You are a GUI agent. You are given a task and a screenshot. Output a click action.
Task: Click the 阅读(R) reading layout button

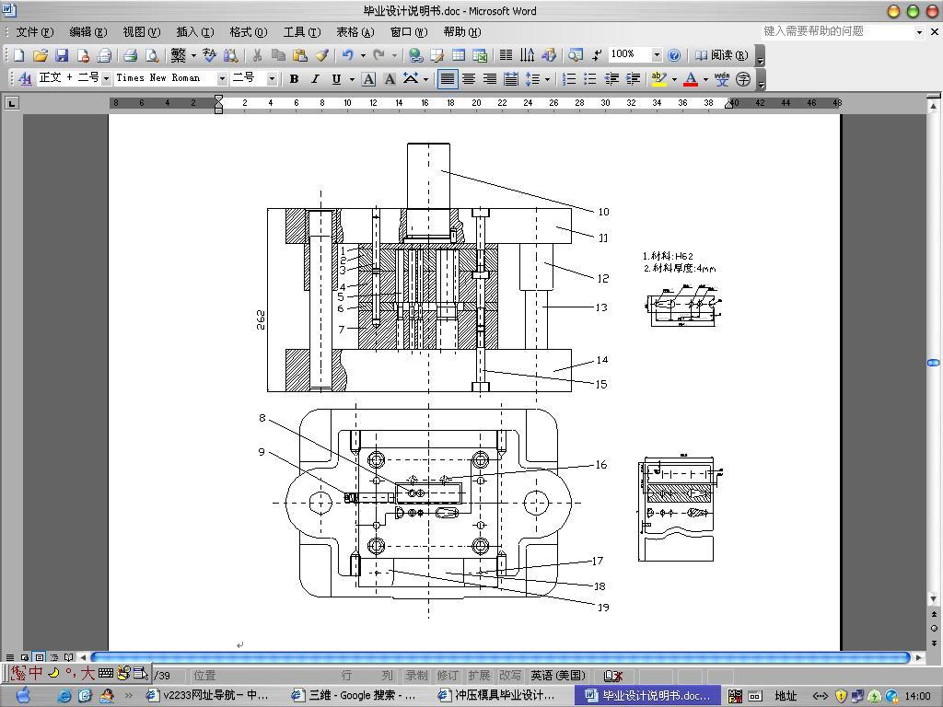(721, 55)
